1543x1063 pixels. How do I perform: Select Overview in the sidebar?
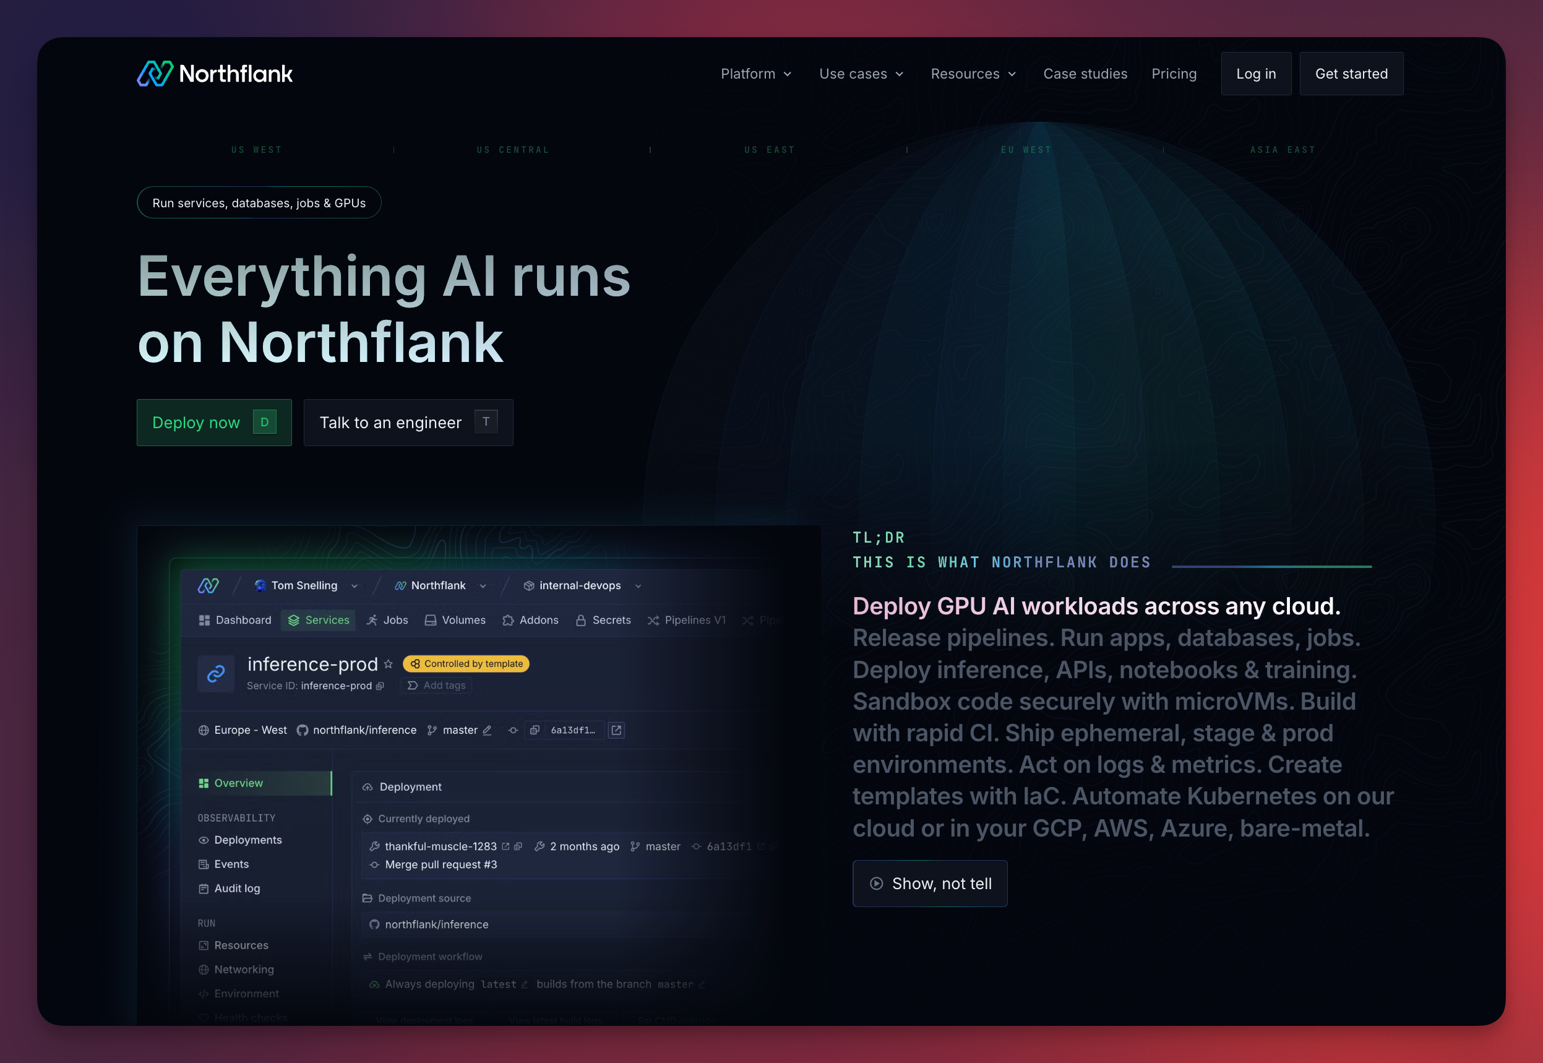pyautogui.click(x=264, y=783)
